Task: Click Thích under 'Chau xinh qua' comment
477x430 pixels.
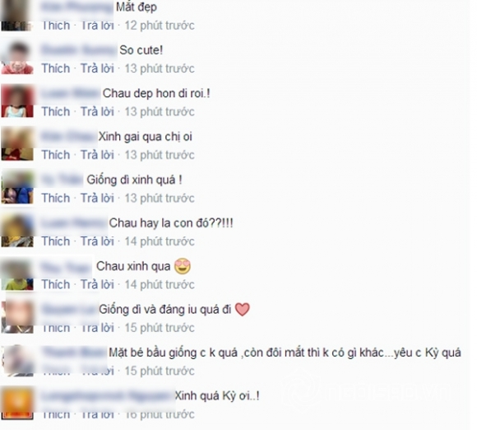Action: pos(56,285)
